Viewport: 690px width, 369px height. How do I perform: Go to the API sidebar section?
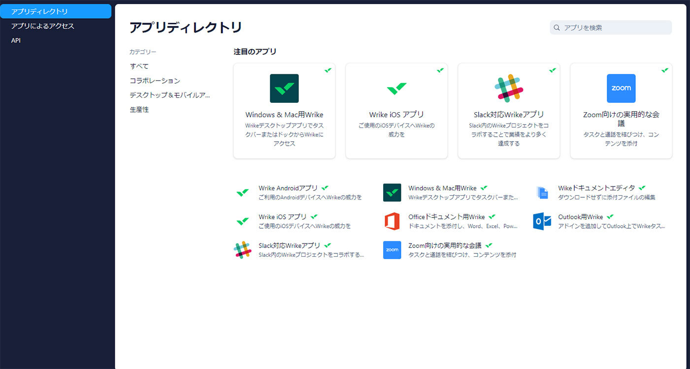16,40
